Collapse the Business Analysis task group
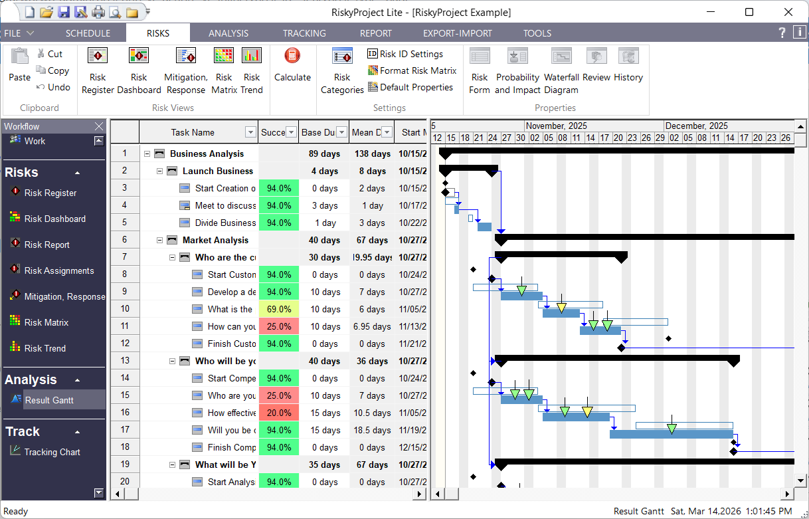This screenshot has height=519, width=809. coord(147,154)
